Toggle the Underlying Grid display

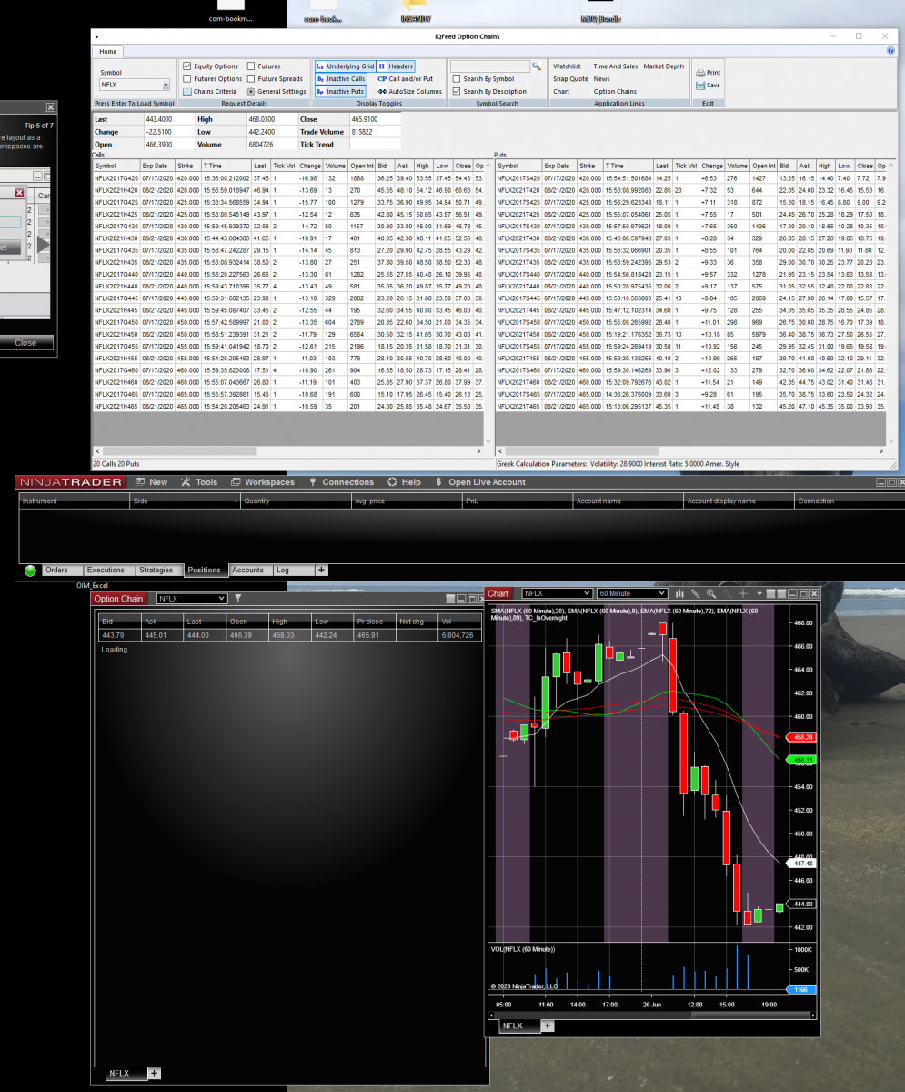tap(345, 66)
